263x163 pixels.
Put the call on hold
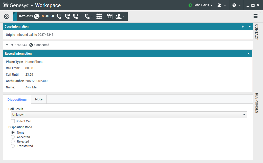68,16
